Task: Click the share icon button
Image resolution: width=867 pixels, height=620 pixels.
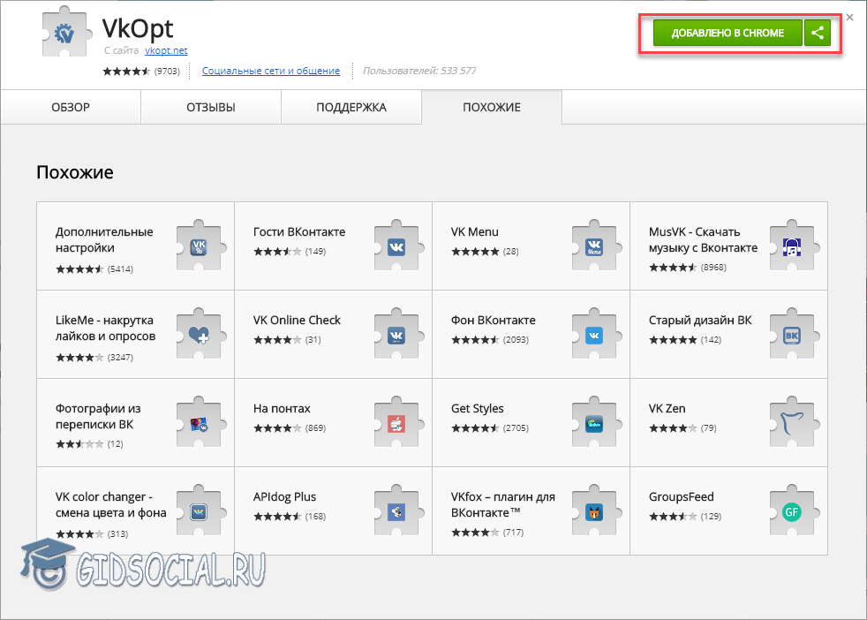Action: pos(818,34)
